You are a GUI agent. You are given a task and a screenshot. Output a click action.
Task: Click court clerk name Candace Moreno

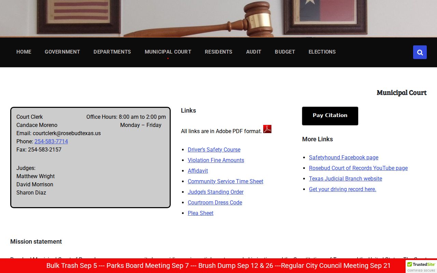(37, 125)
